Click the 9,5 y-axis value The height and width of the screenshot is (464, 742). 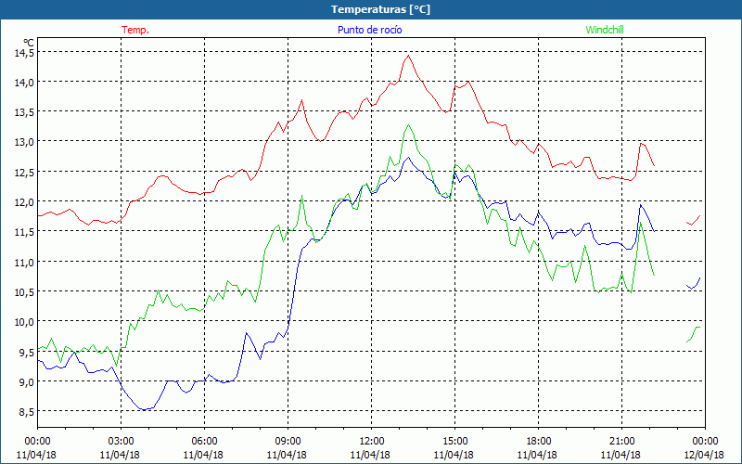(x=26, y=353)
